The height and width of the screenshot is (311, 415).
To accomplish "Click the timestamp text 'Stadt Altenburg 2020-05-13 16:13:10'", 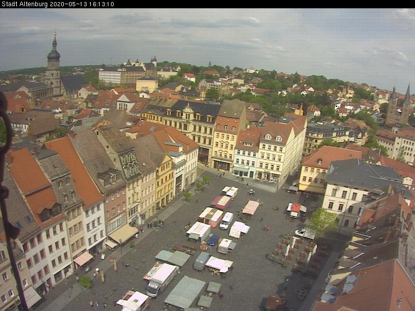I will pyautogui.click(x=58, y=4).
